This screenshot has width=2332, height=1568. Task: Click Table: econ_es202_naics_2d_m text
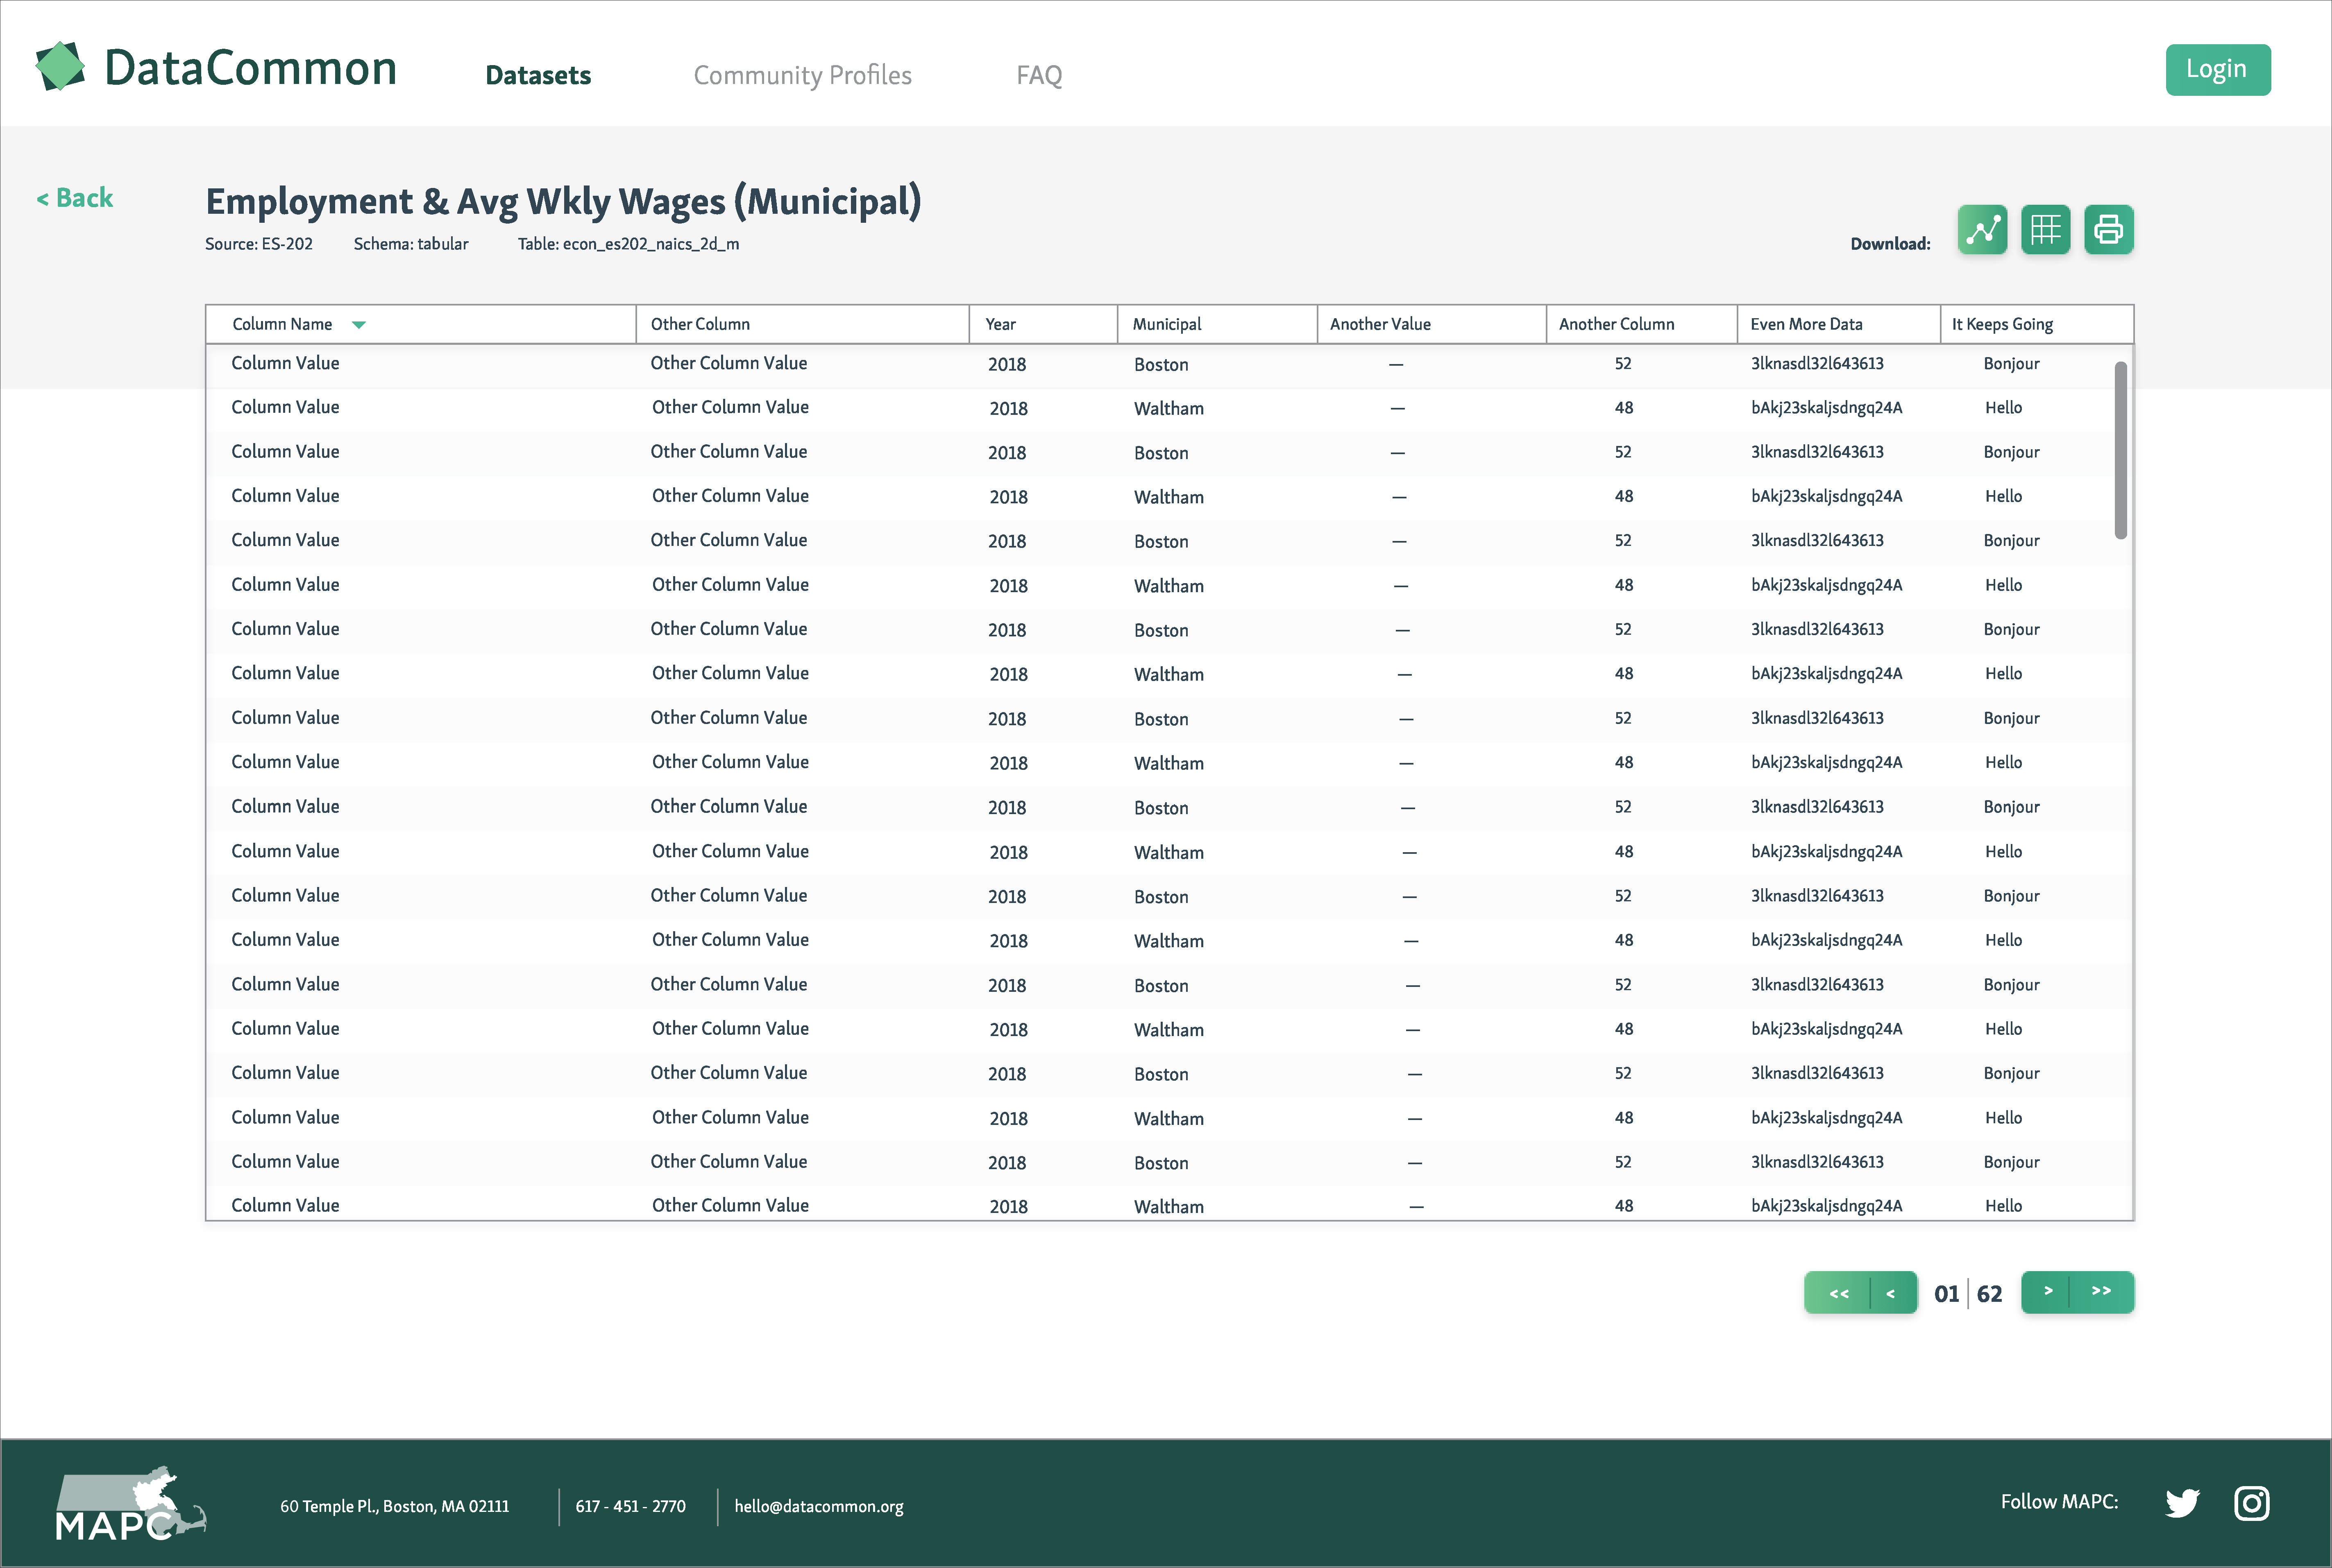pos(628,244)
